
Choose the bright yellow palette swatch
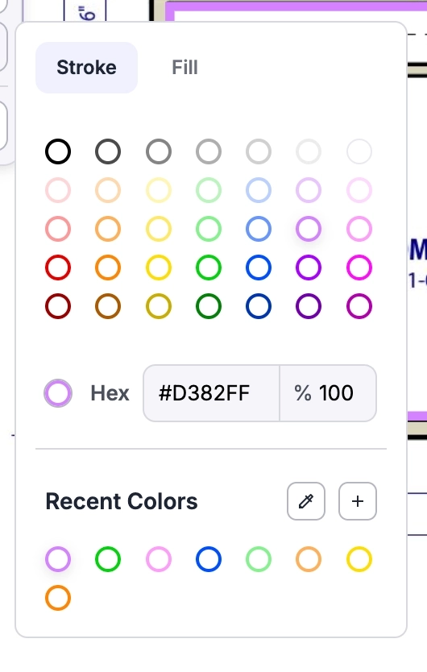click(x=159, y=268)
